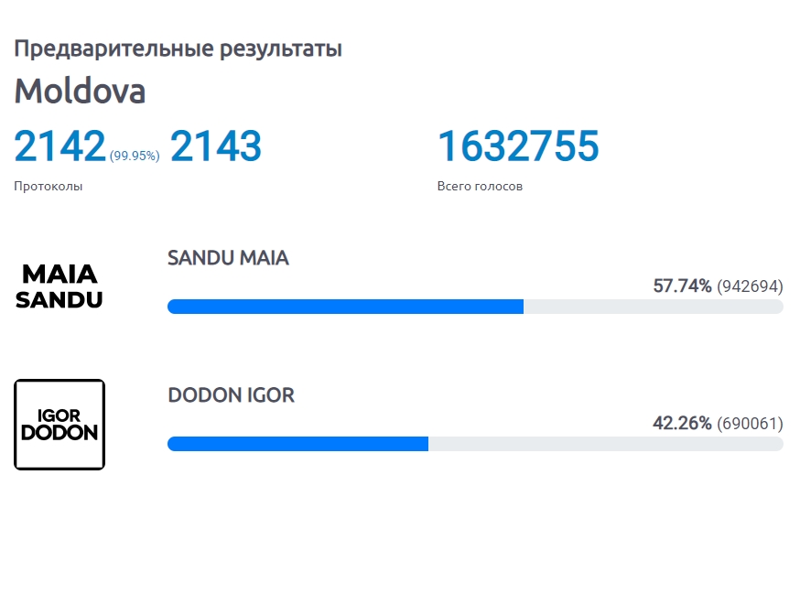Select the SANDU MAIA candidate name
Viewport: 800px width, 615px height.
228,258
